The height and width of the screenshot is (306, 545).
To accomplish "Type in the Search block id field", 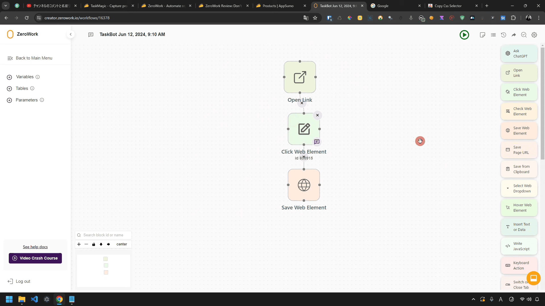I will coord(105,235).
